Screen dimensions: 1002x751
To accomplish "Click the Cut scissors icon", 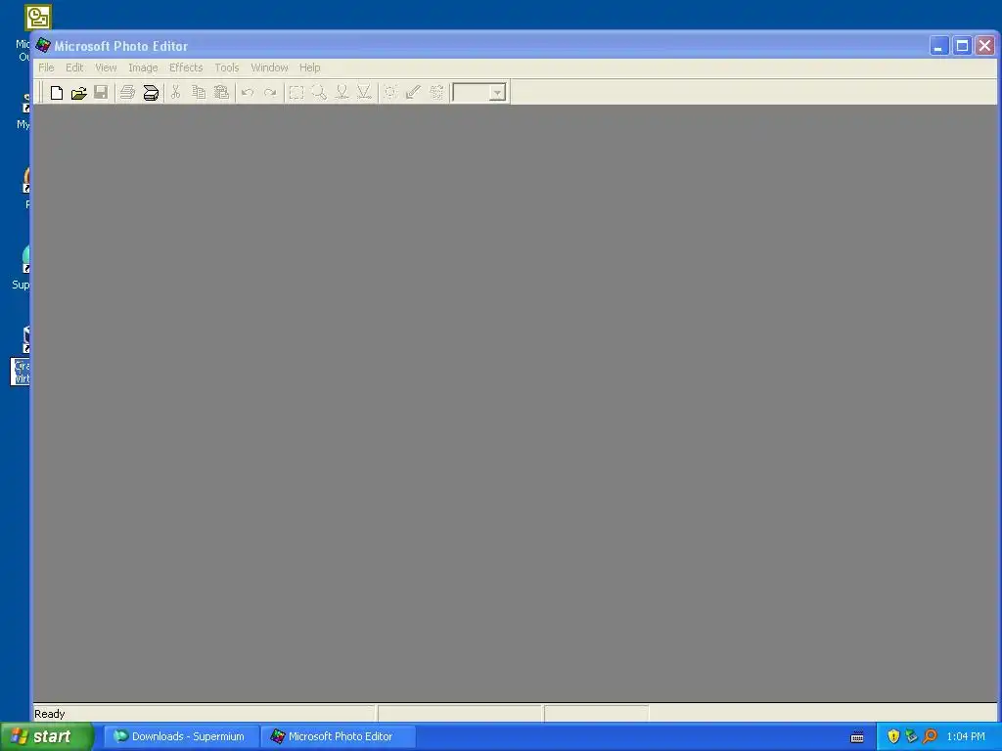I will 176,93.
